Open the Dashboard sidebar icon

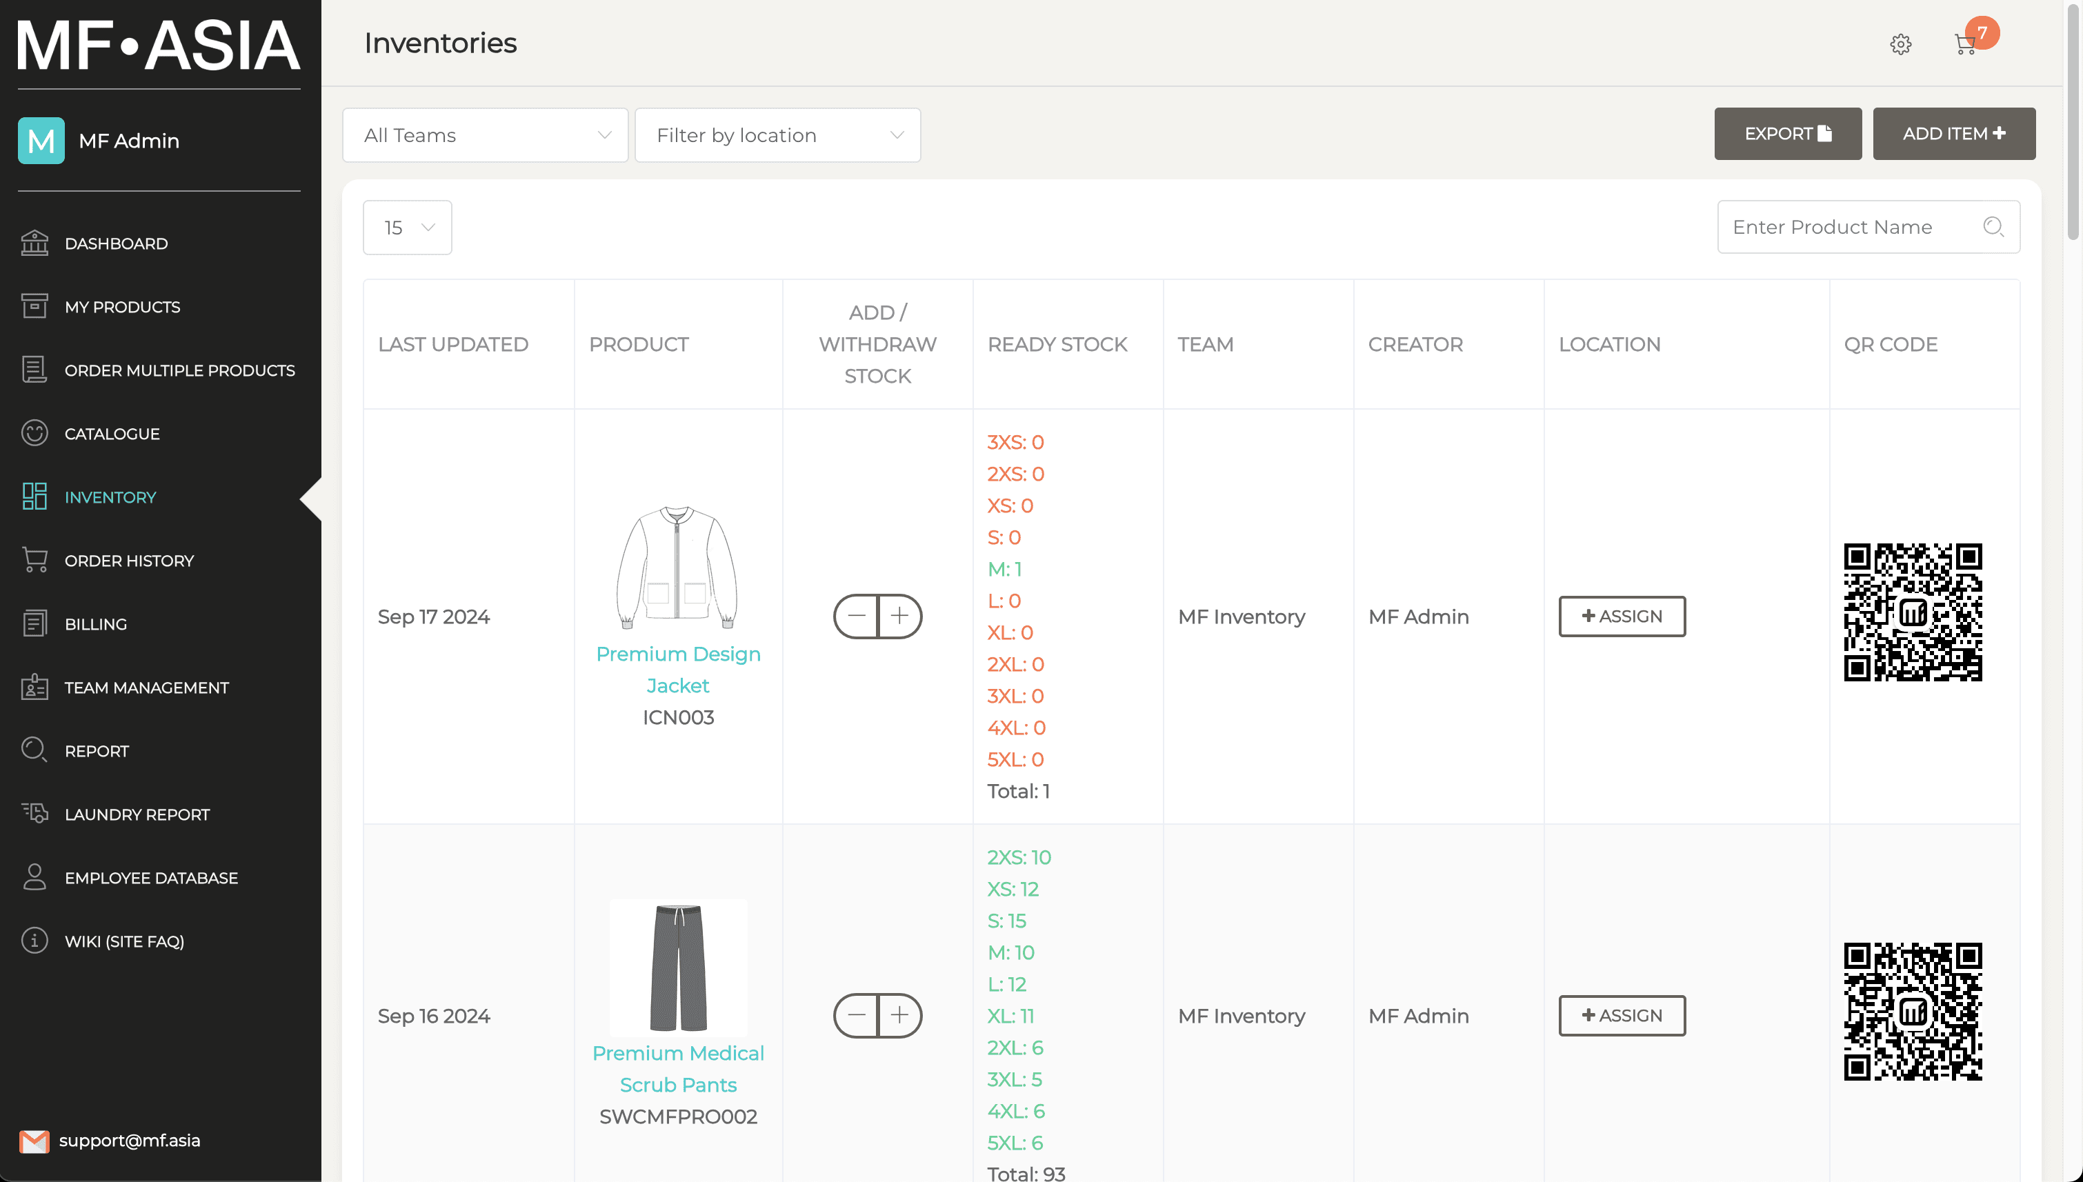pos(35,243)
